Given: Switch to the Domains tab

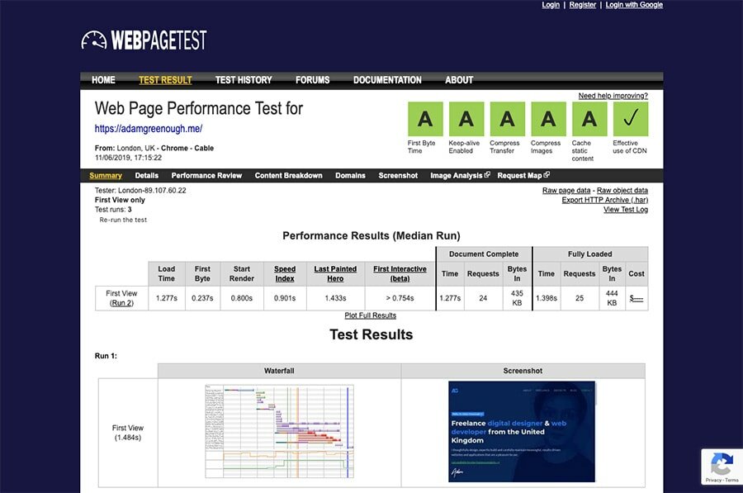Looking at the screenshot, I should 350,175.
